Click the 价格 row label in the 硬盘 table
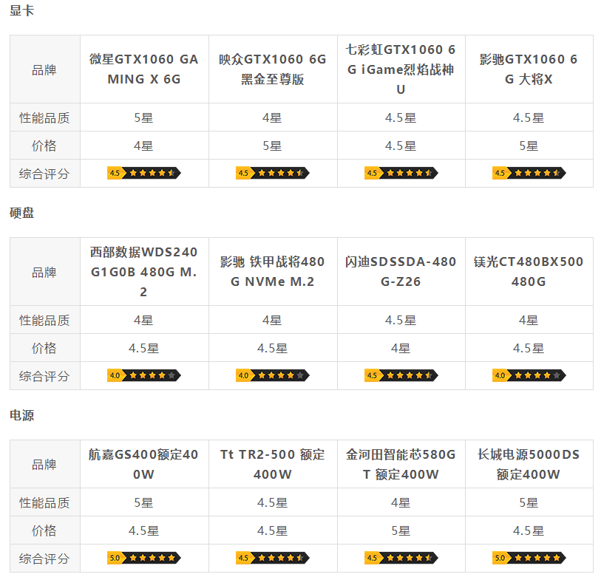The width and height of the screenshot is (601, 577). coord(44,348)
